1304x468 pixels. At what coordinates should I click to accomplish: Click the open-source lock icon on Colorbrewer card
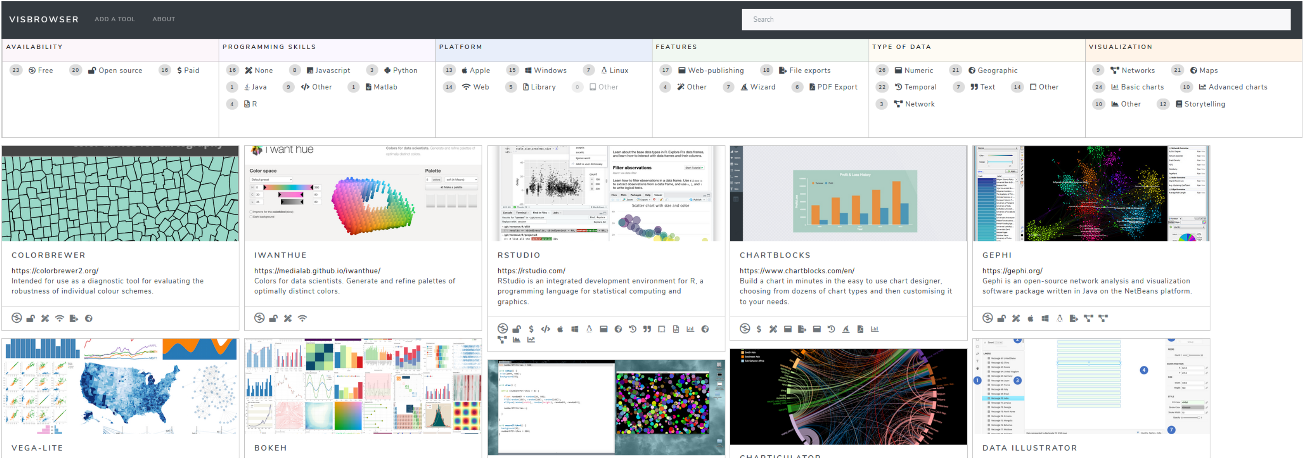[31, 318]
